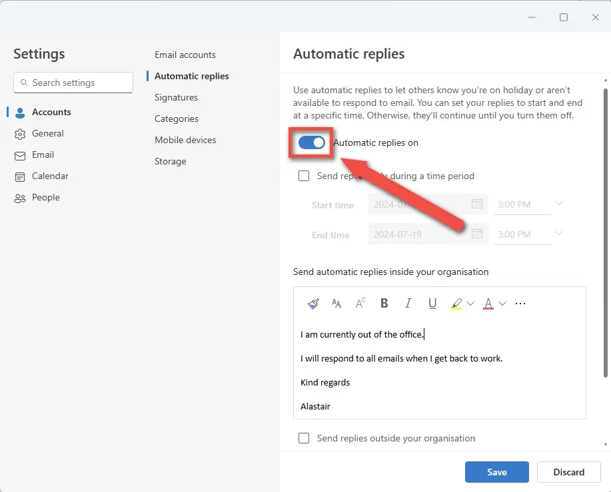Open the highlight colour dropdown arrow
Viewport: 611px width, 492px height.
(x=470, y=304)
